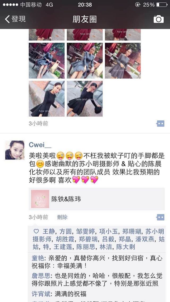Tap 朋友圈 title bar

pos(85,19)
